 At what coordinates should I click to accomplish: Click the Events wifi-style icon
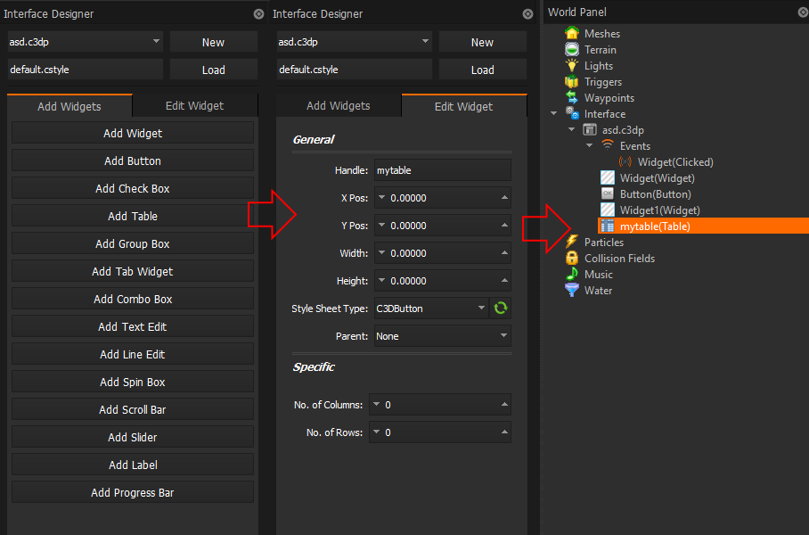(x=608, y=145)
